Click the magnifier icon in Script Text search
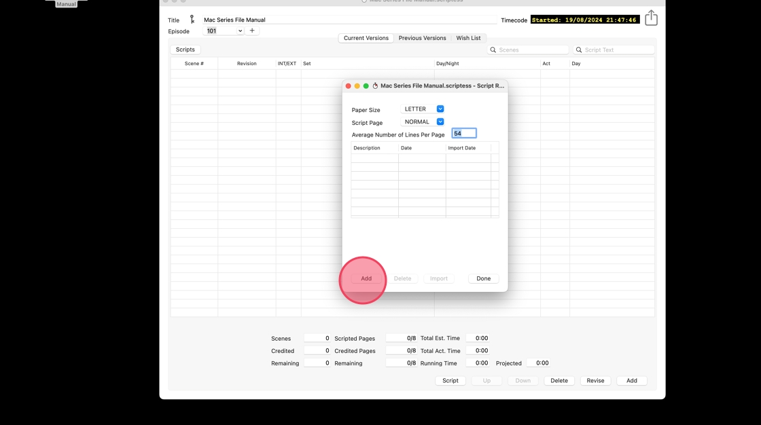This screenshot has width=761, height=425. [x=579, y=50]
